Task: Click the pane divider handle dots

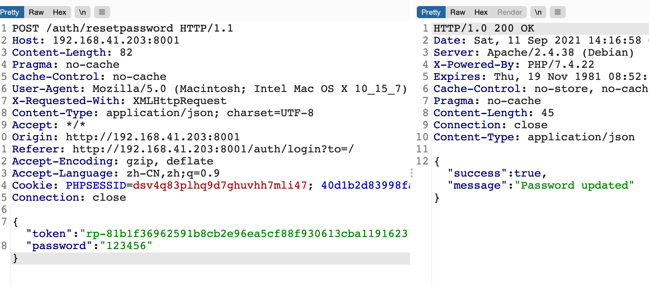Action: pos(412,173)
